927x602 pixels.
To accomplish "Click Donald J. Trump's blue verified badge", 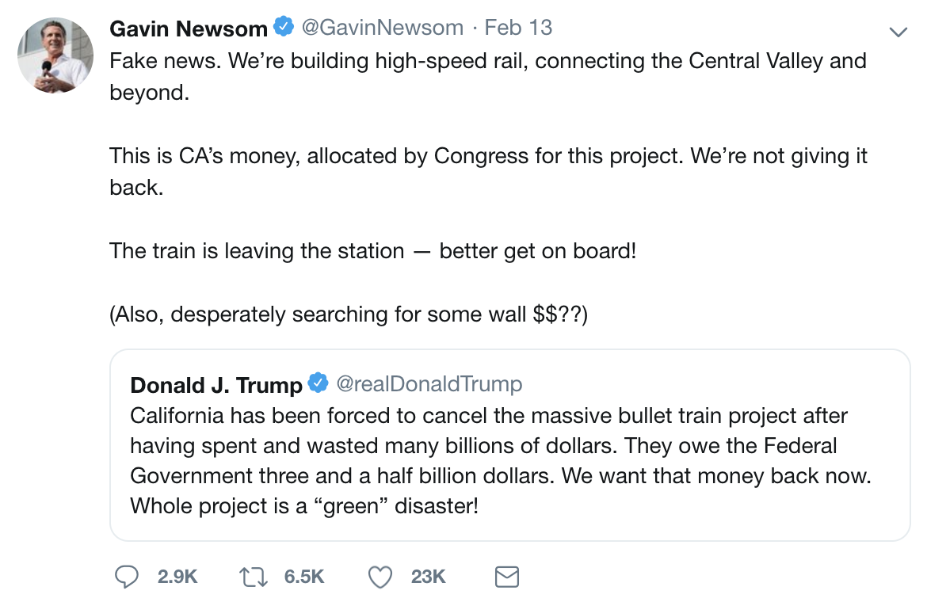I will (x=318, y=384).
